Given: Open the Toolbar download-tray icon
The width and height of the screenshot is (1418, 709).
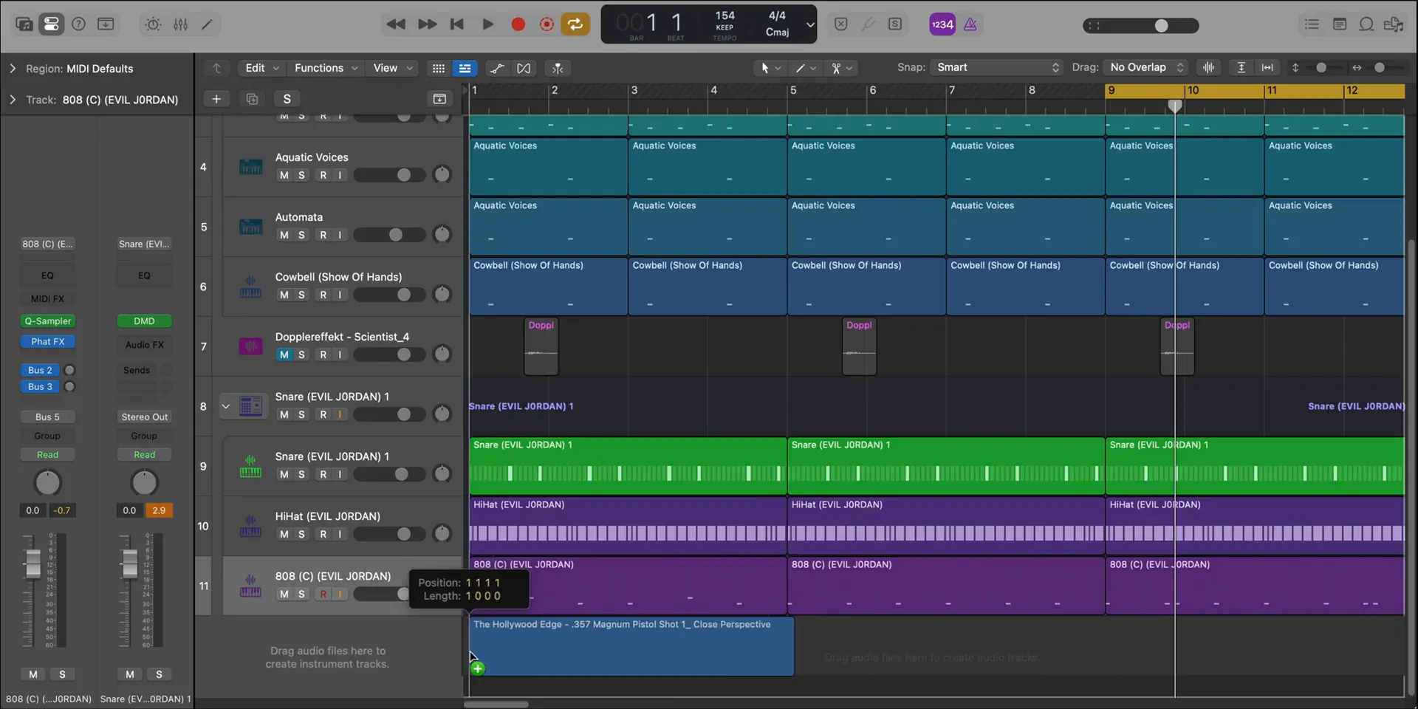Looking at the screenshot, I should 106,24.
